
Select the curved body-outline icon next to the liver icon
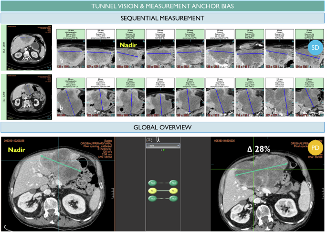pyautogui.click(x=158, y=139)
